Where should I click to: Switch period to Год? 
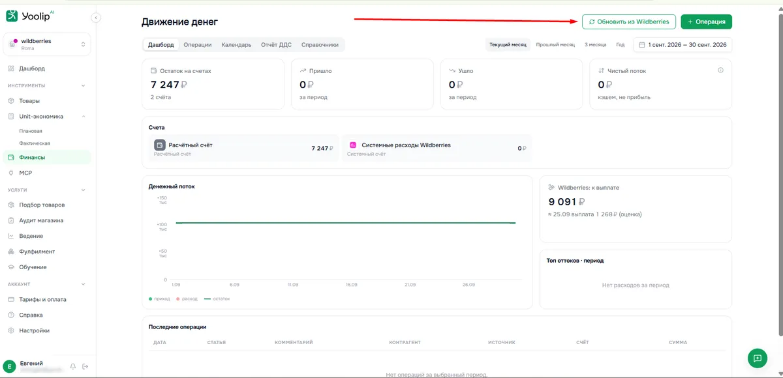(x=621, y=45)
